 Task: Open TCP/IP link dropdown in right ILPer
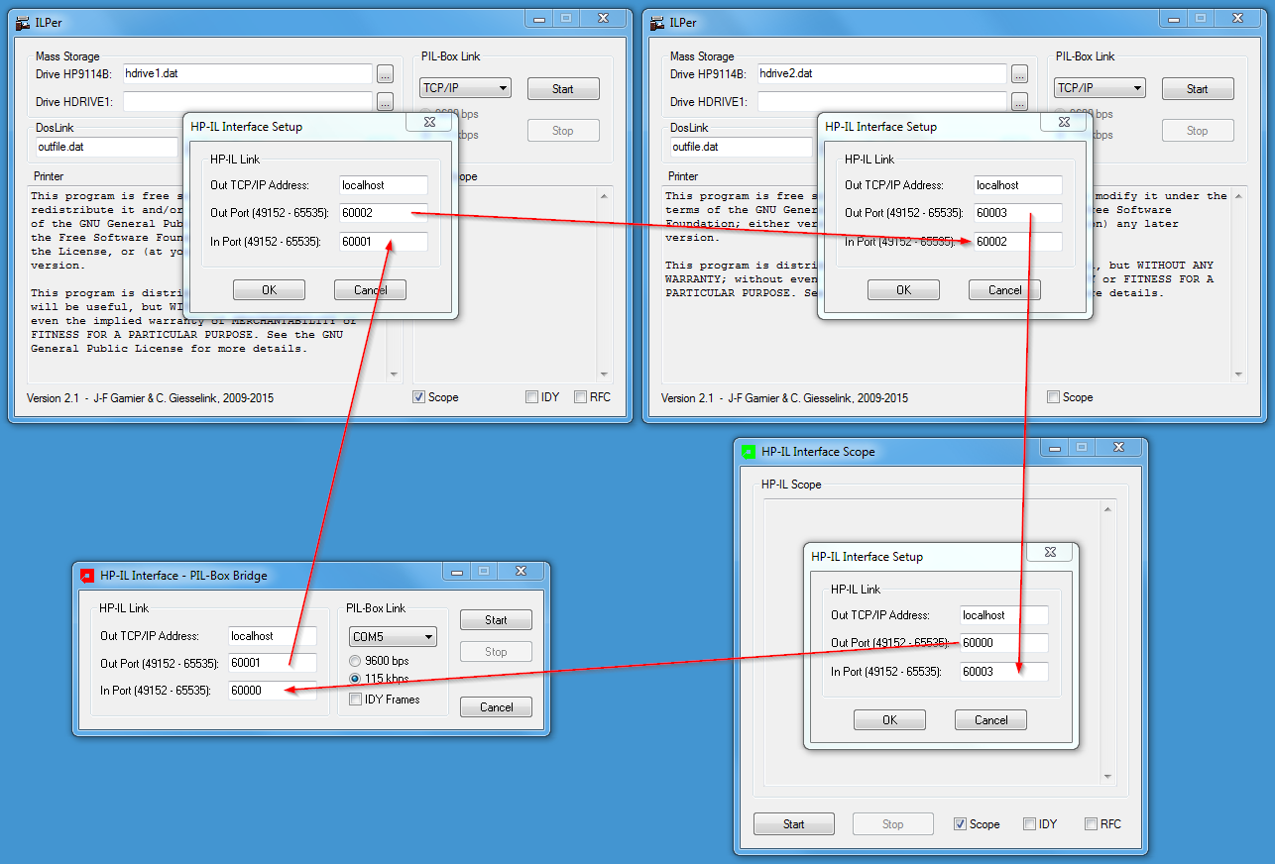1100,88
